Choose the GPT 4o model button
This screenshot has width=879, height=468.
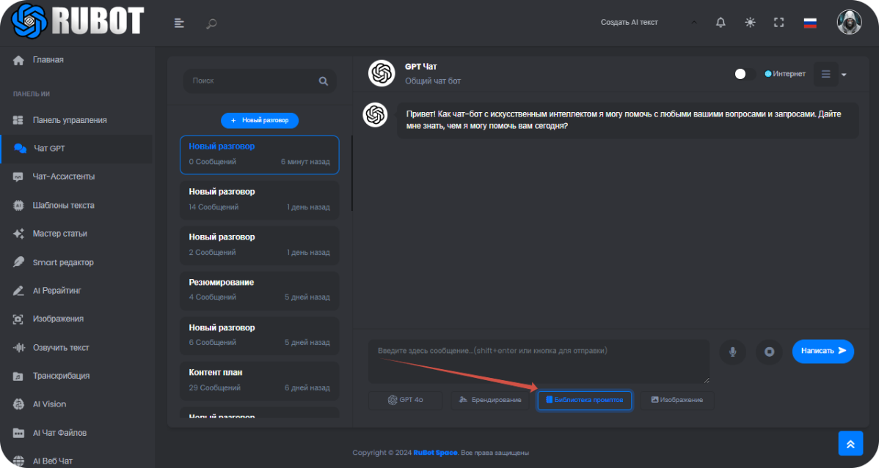click(405, 400)
